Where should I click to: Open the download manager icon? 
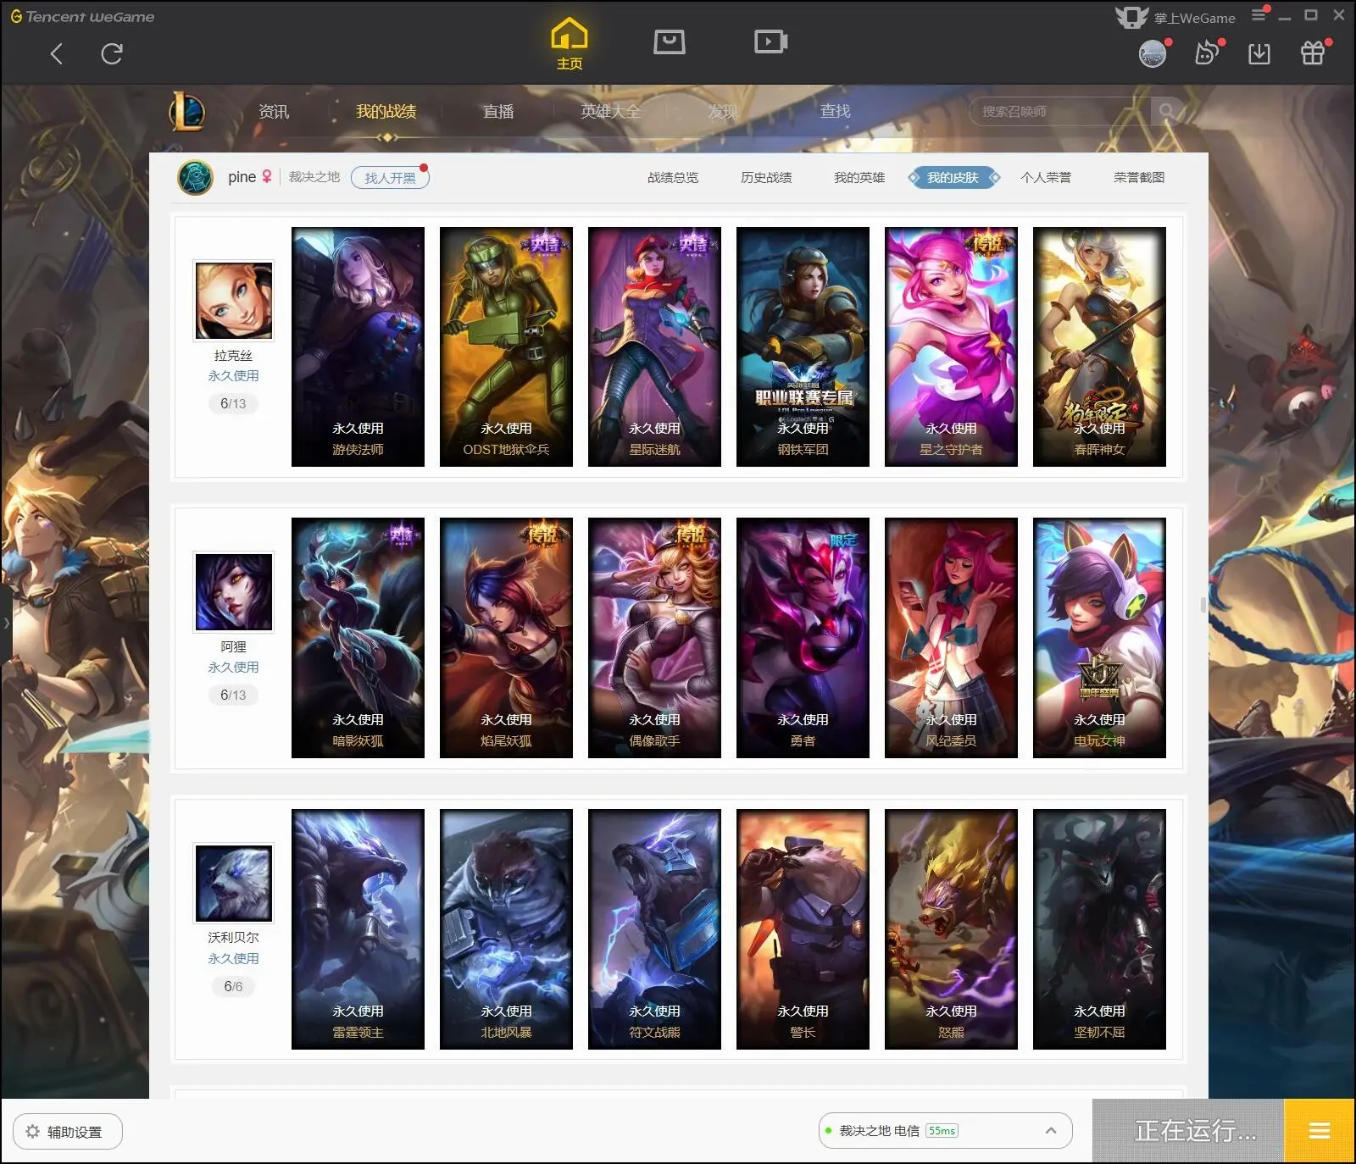1259,54
